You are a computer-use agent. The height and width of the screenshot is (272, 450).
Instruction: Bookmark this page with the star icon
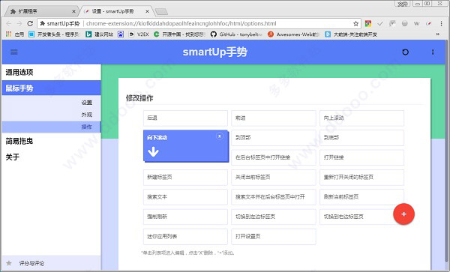[355, 23]
